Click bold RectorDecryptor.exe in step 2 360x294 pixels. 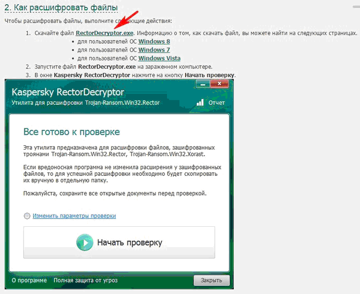coord(107,67)
